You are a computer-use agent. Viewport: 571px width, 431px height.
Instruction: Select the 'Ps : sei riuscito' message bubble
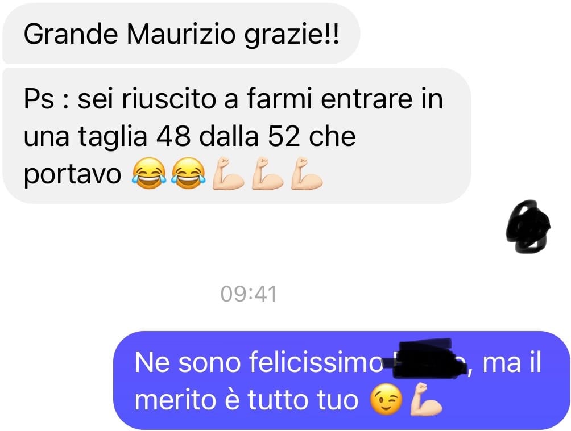pos(237,135)
